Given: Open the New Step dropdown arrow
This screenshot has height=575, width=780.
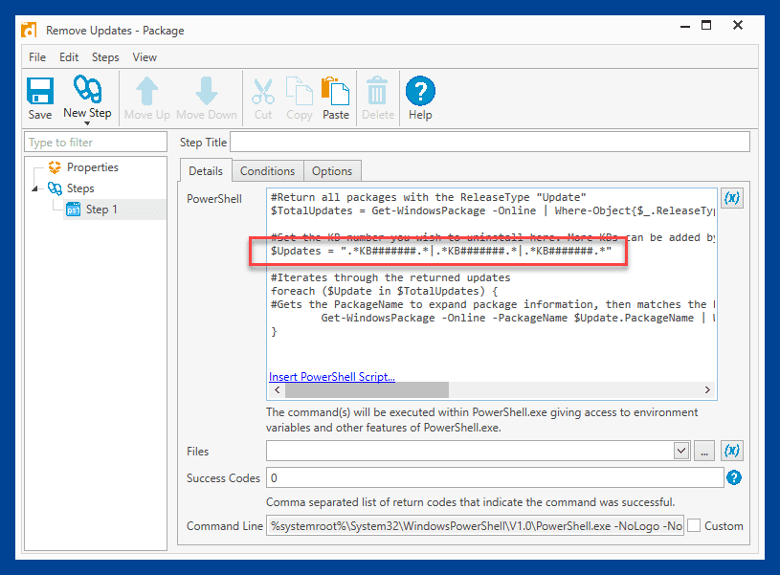Looking at the screenshot, I should tap(87, 122).
